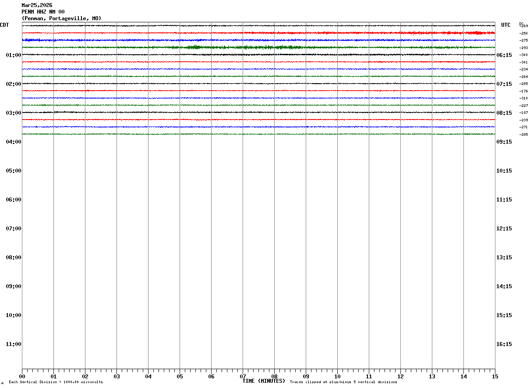Click the 10 minute axis marker
Image resolution: width=530 pixels, height=388 pixels.
pyautogui.click(x=337, y=377)
